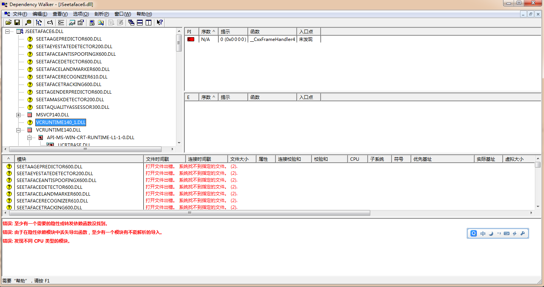Select SEETAFACERECOGNIZER610.DLL row in module list
Image resolution: width=544 pixels, height=287 pixels.
[x=52, y=201]
